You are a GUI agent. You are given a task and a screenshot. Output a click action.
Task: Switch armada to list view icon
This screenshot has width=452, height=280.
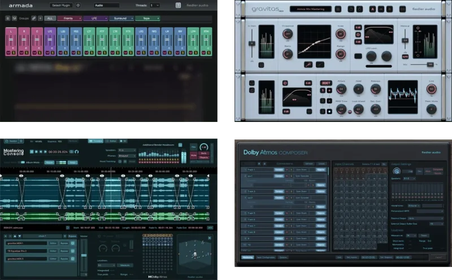pos(8,18)
